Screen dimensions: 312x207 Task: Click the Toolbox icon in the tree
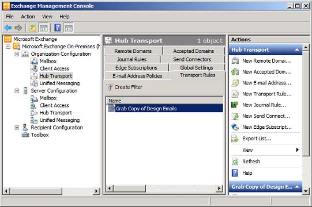pos(25,135)
